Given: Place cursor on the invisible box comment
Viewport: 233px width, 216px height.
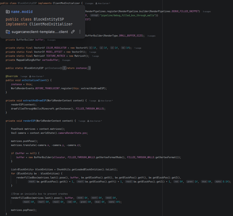Looking at the screenshot, I should pyautogui.click(x=39, y=194).
